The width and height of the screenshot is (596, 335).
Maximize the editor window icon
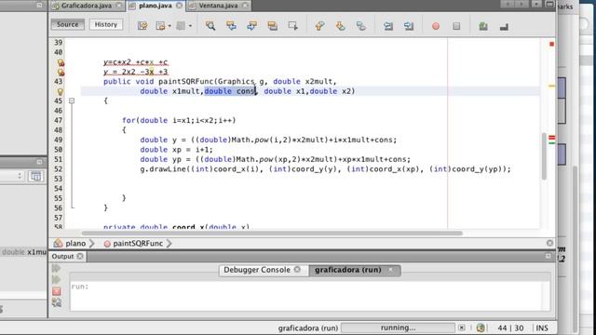click(549, 4)
